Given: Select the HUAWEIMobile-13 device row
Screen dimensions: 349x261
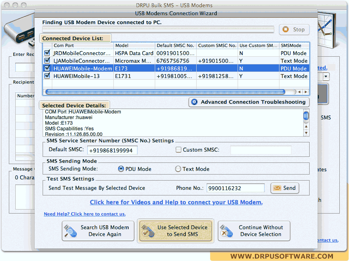Looking at the screenshot, I should coord(176,76).
